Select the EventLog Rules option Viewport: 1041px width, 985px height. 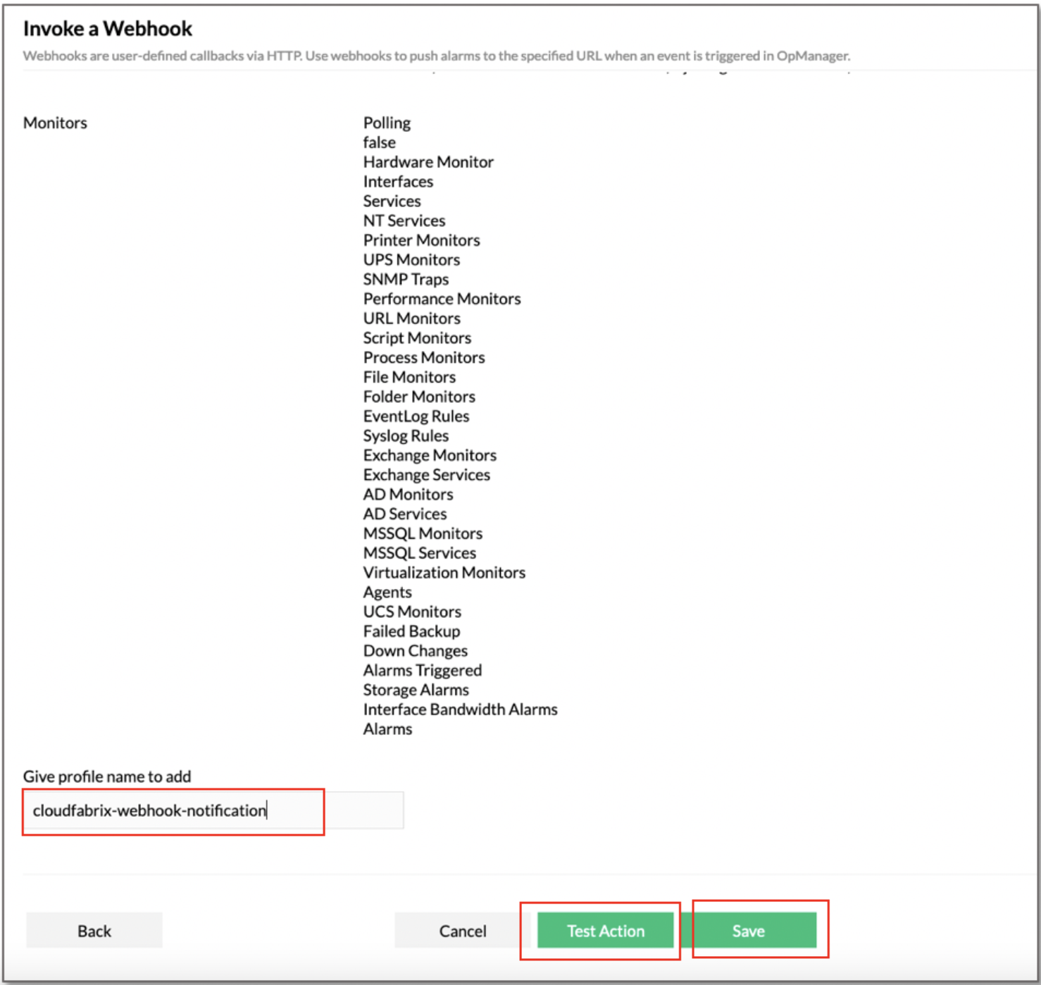tap(416, 416)
